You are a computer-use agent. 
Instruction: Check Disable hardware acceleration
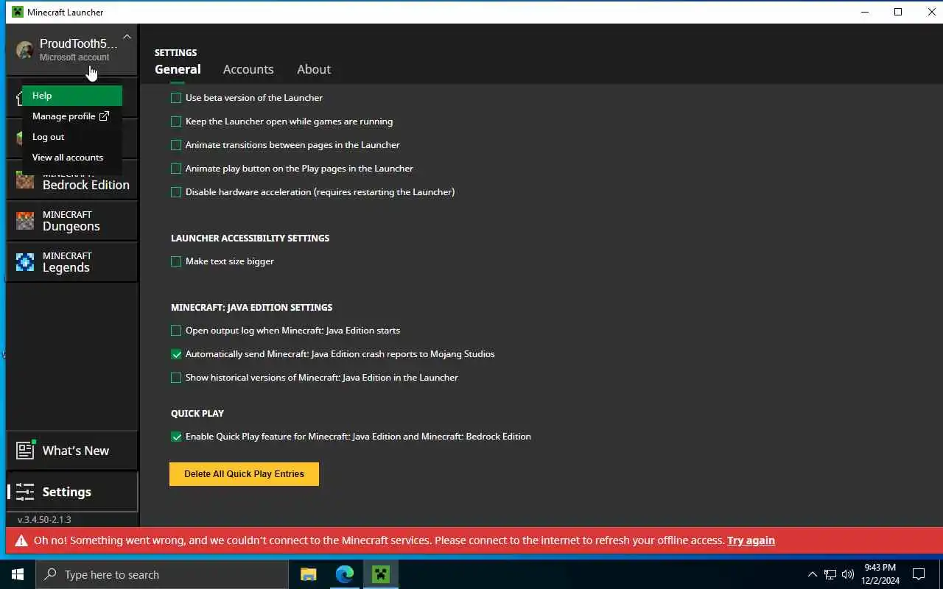click(176, 192)
